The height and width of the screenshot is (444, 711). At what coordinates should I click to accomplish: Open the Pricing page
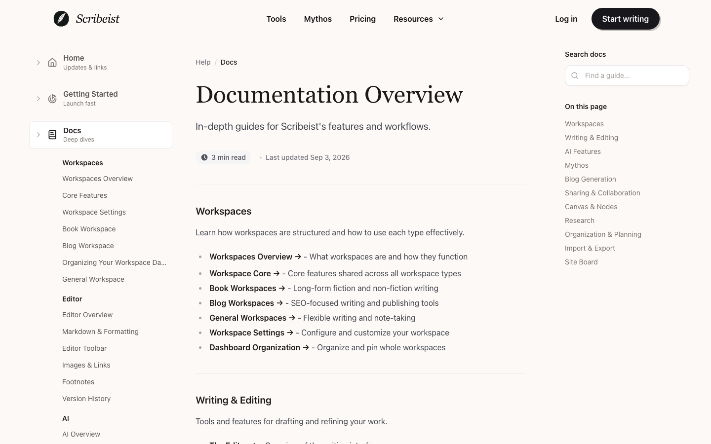tap(362, 19)
